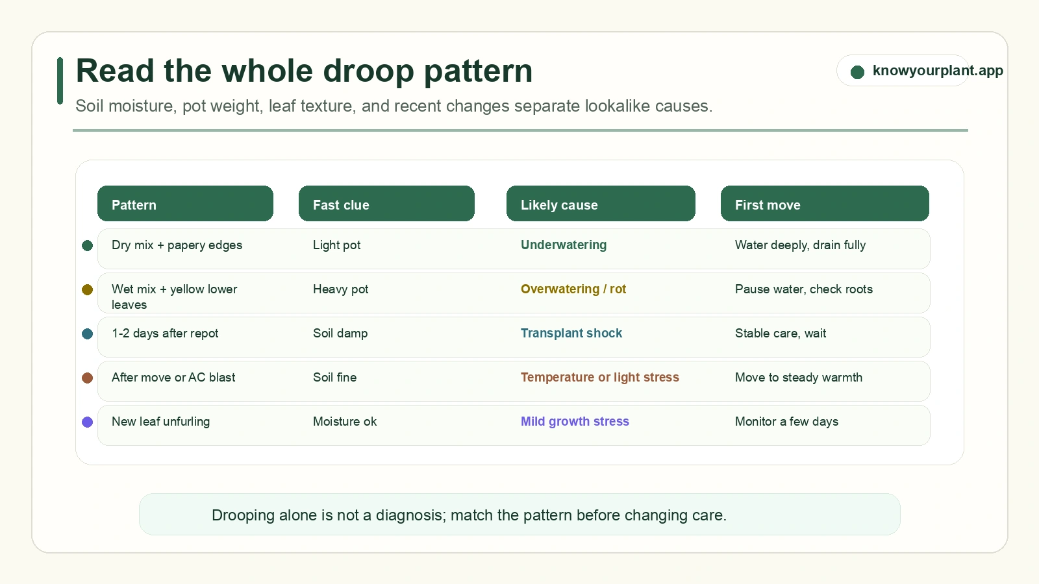Click the brown dot for AC blast row
1039x584 pixels.
[87, 378]
